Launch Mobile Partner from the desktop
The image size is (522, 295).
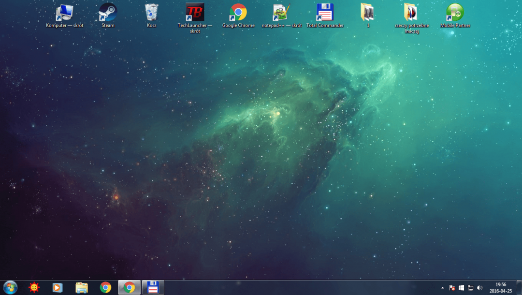pyautogui.click(x=455, y=13)
